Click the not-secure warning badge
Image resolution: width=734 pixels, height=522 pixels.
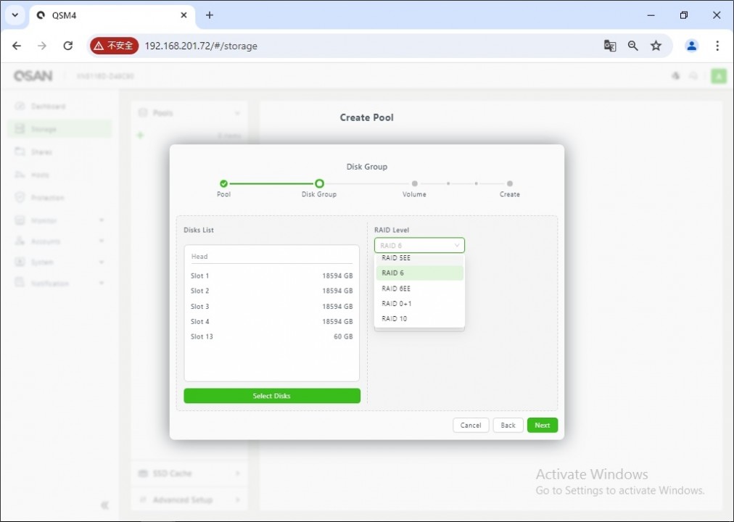pos(114,46)
